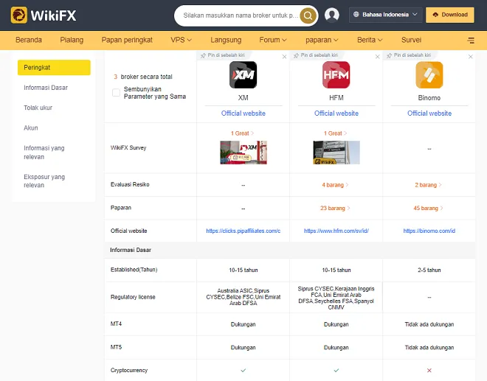Select Akun in the sidebar
Viewport: 487px width, 381px height.
[31, 127]
